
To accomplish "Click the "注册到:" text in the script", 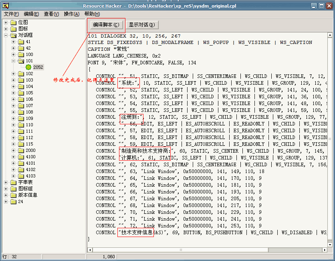I will (x=131, y=117).
